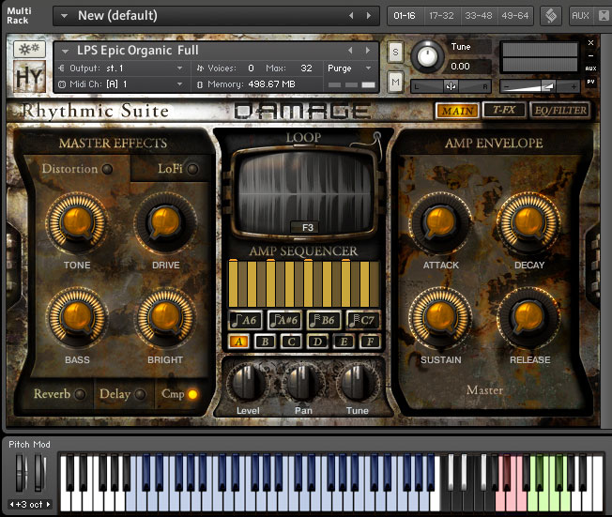Click the PV button at instrument right edge
The width and height of the screenshot is (612, 517).
(x=590, y=82)
